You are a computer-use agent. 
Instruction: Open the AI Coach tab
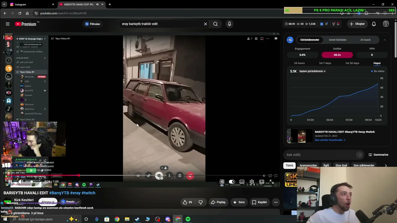365,40
